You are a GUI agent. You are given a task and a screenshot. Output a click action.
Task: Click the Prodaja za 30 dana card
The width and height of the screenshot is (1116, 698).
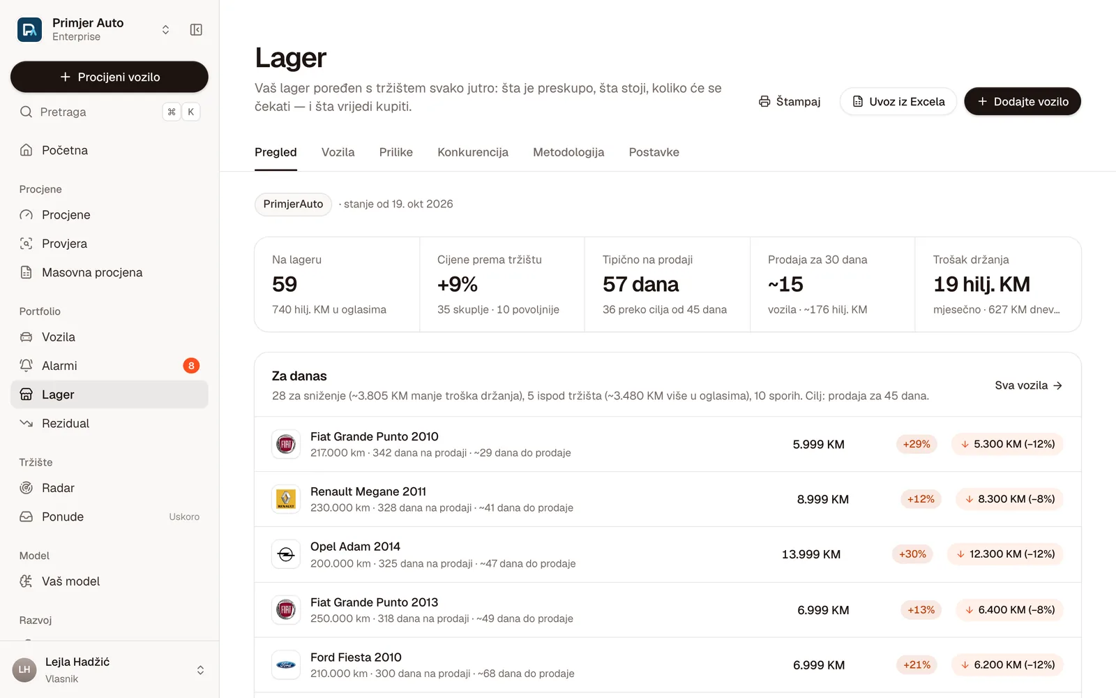833,284
